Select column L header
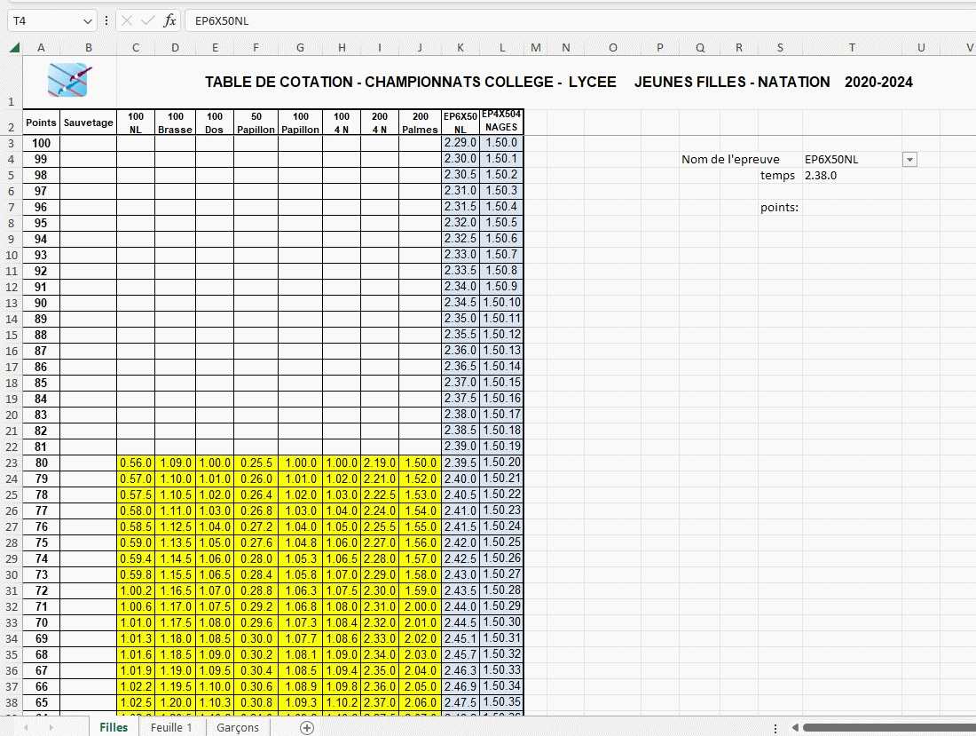The height and width of the screenshot is (736, 976). point(501,47)
